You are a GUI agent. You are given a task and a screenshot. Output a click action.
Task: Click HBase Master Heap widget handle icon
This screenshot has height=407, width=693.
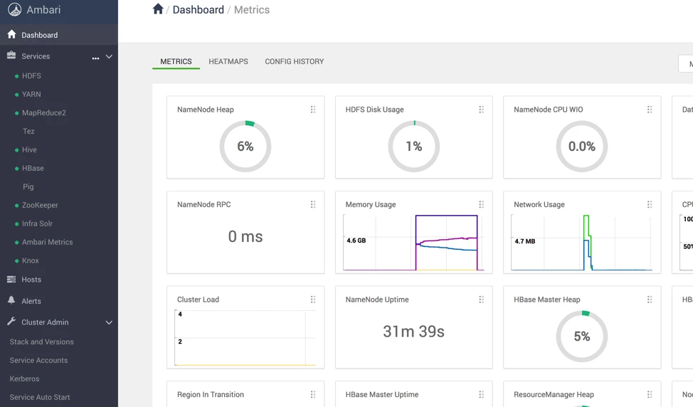(x=650, y=300)
